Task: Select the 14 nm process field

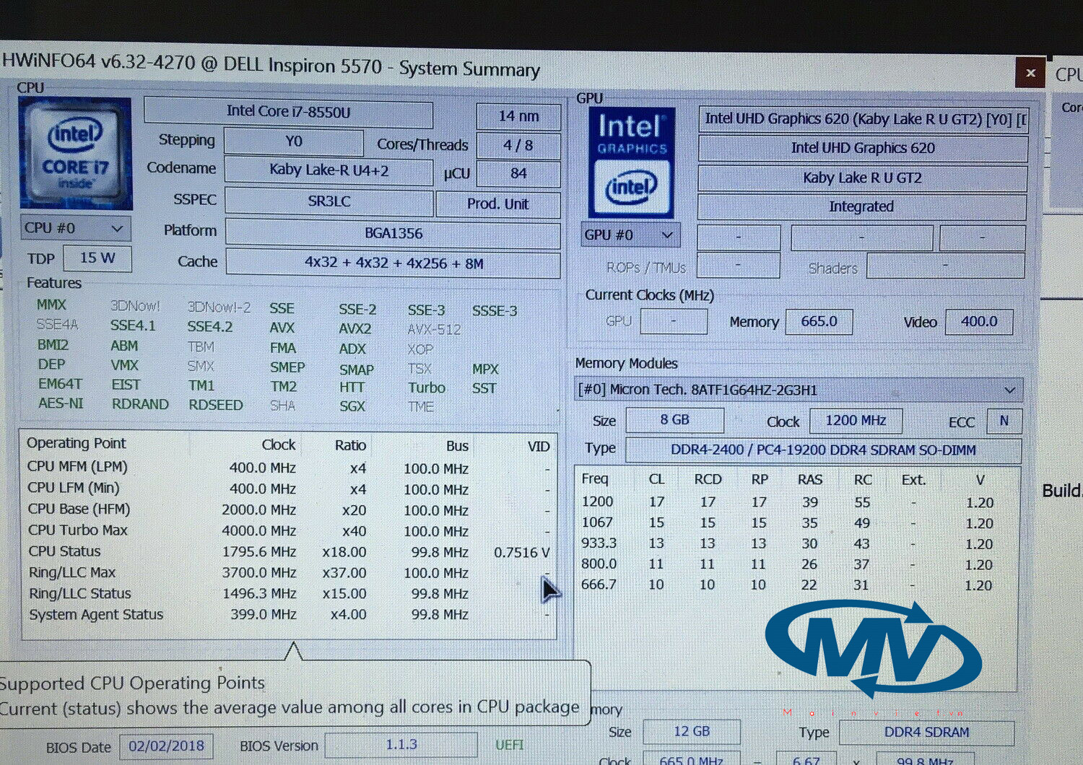Action: (518, 115)
